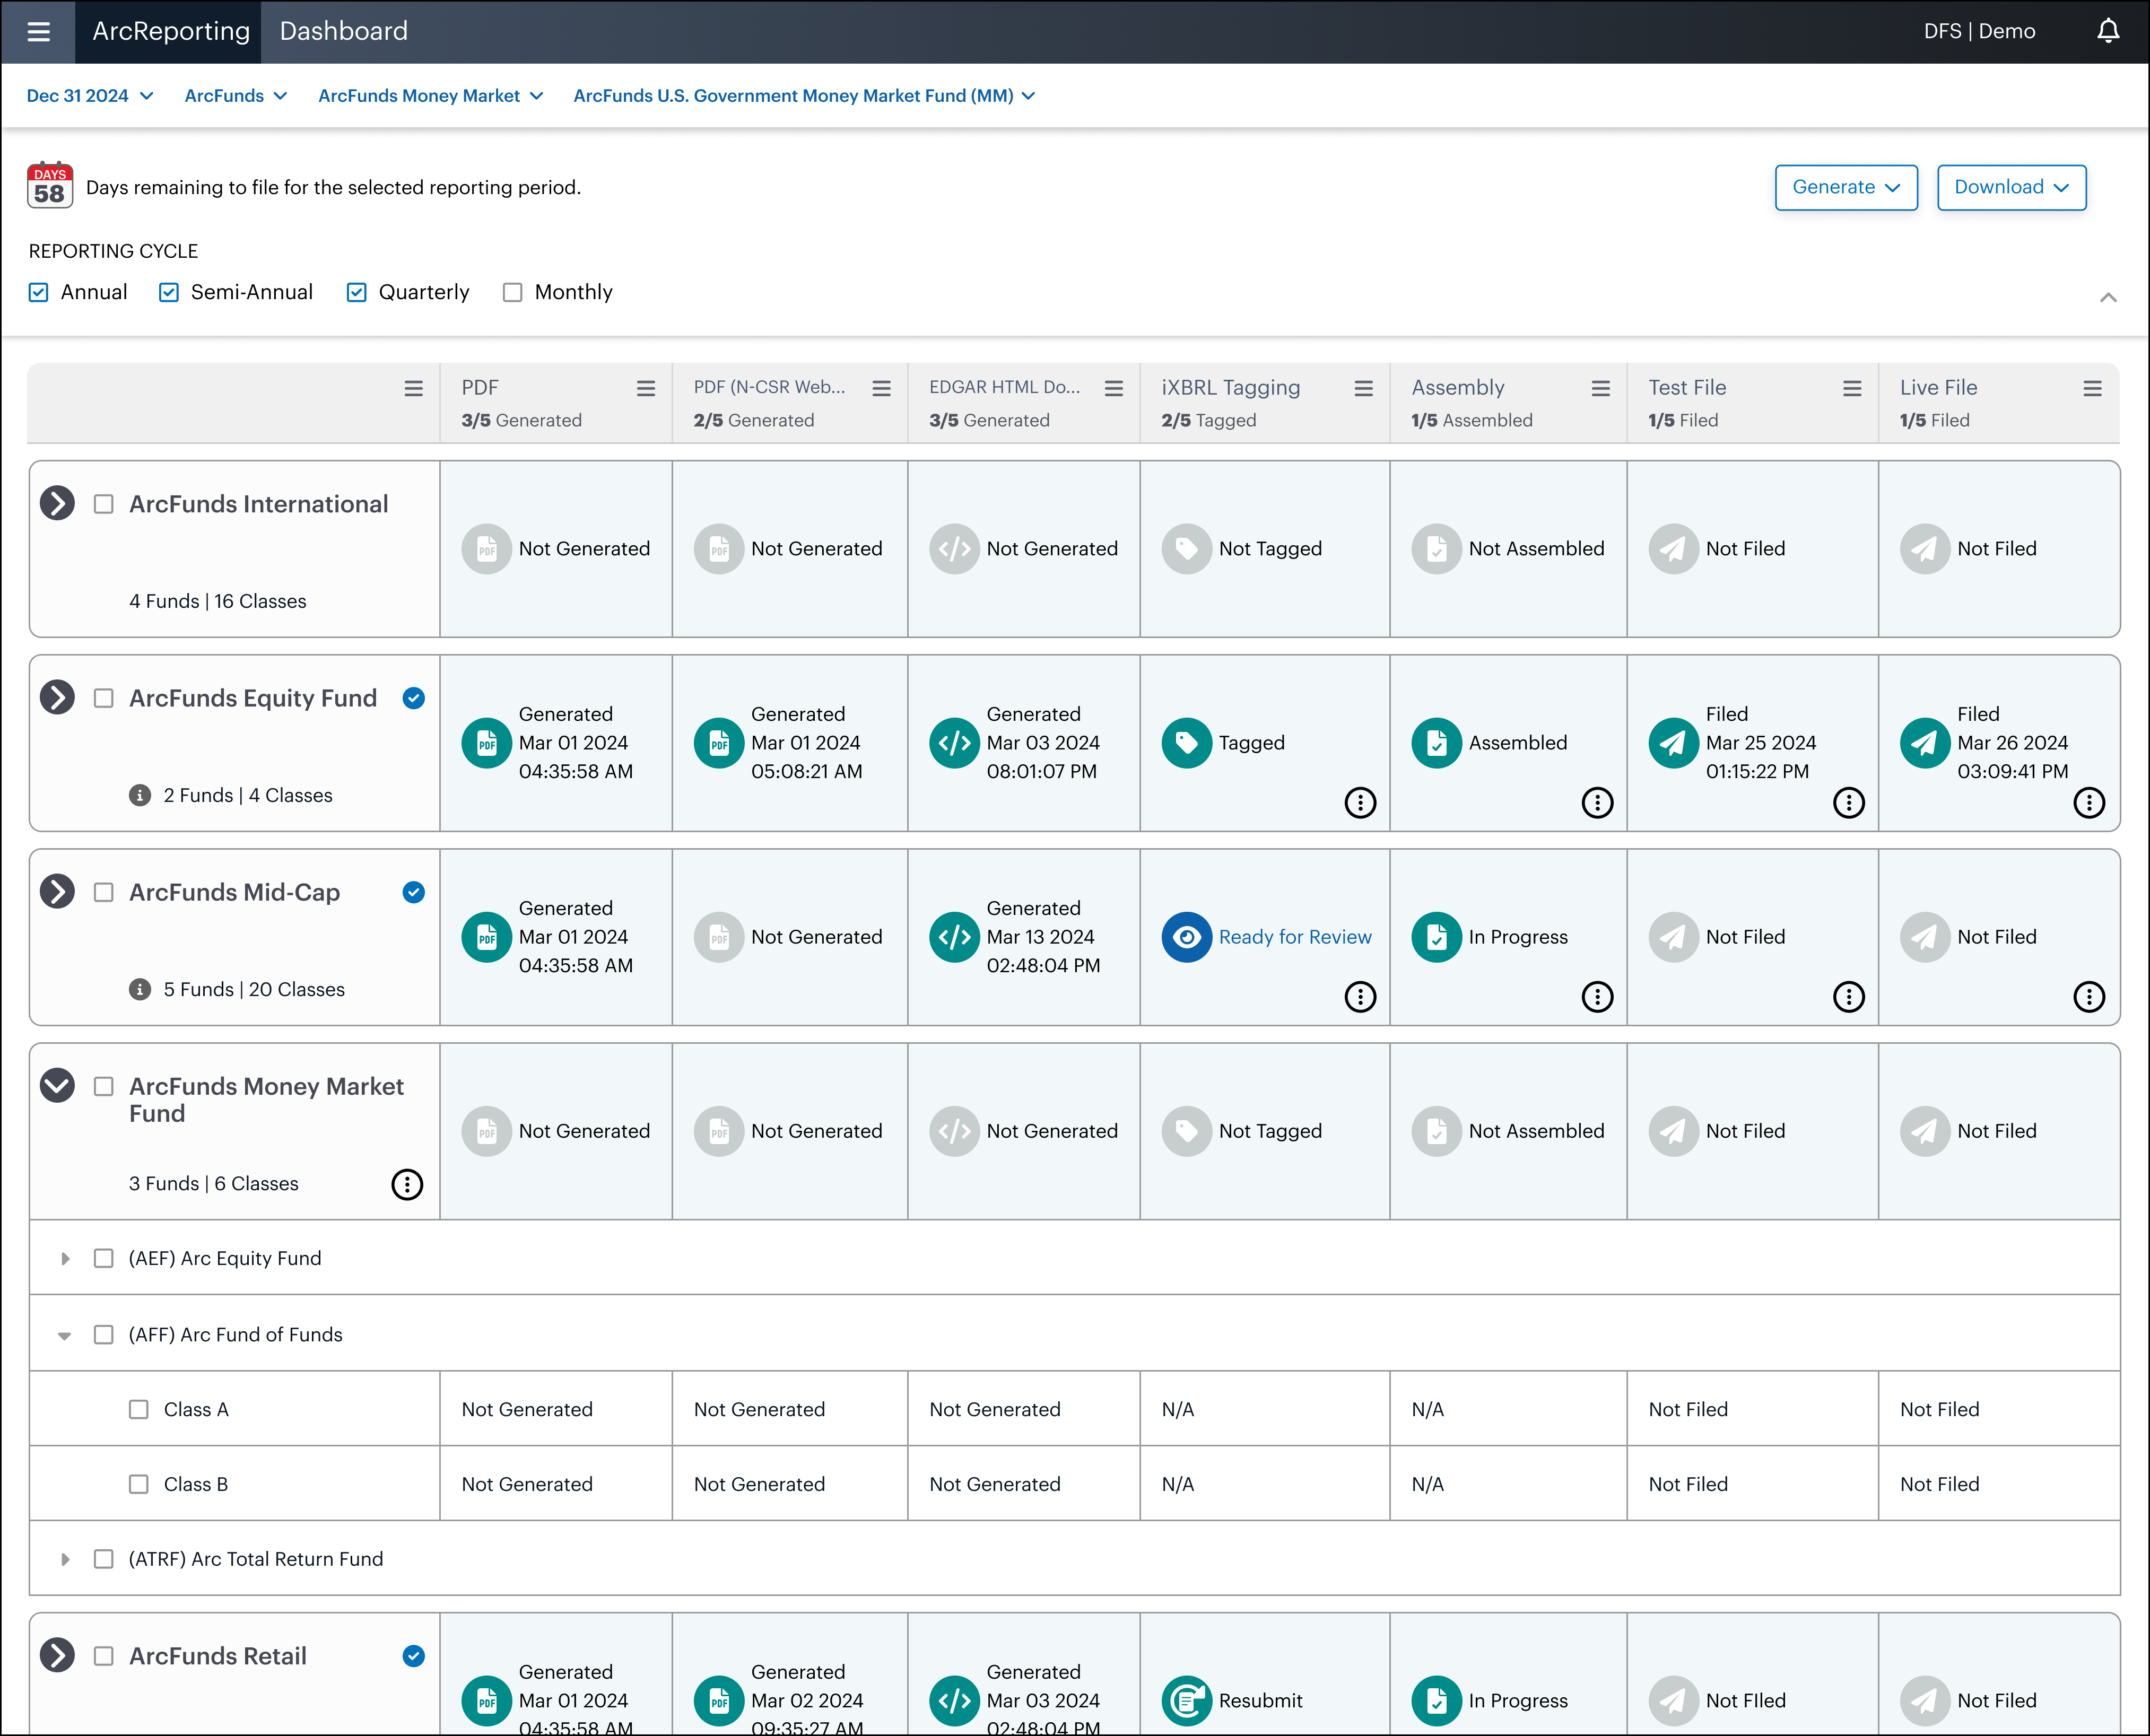The width and height of the screenshot is (2150, 1736).
Task: Collapse the ArcFunds Money Market Fund row
Action: pos(58,1086)
